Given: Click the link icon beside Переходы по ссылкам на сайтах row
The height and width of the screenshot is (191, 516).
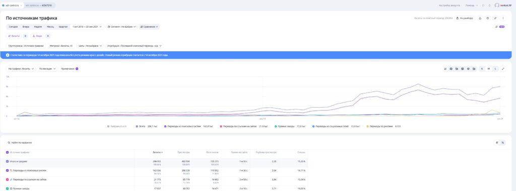Looking at the screenshot, I should coord(11,179).
